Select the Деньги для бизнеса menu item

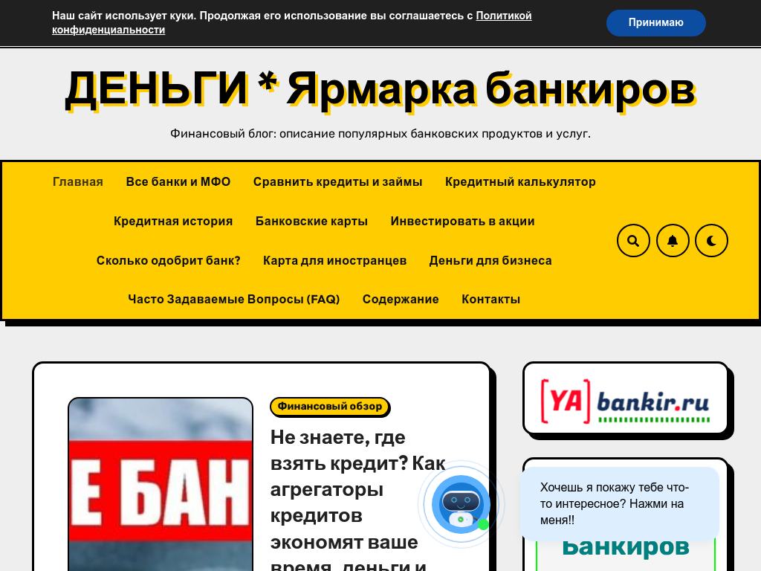(x=490, y=261)
